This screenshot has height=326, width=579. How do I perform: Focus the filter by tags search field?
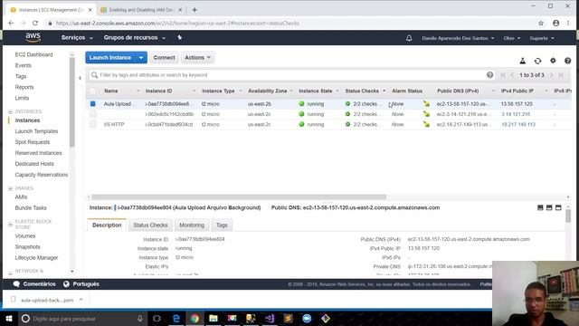tap(291, 75)
